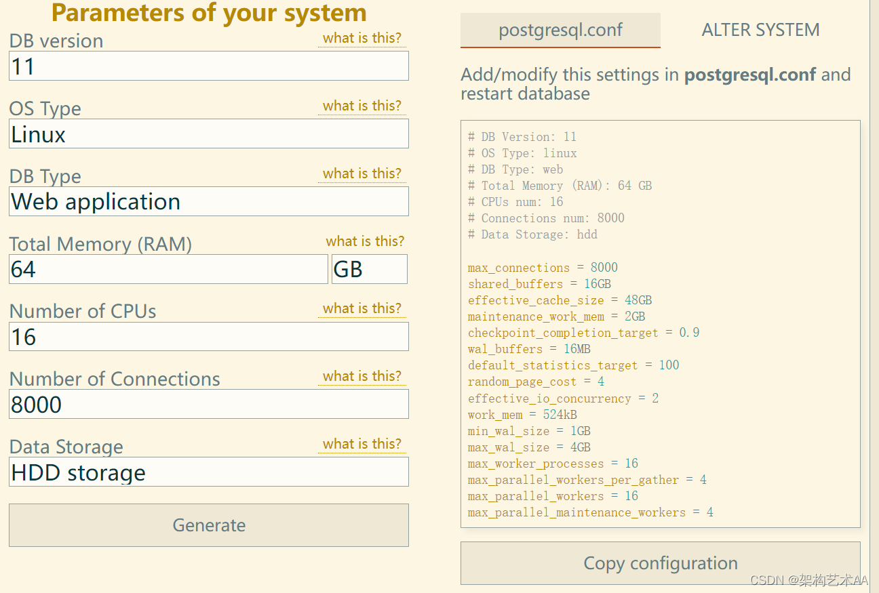Image resolution: width=879 pixels, height=593 pixels.
Task: Switch to the ALTER SYSTEM tab
Action: pos(760,30)
